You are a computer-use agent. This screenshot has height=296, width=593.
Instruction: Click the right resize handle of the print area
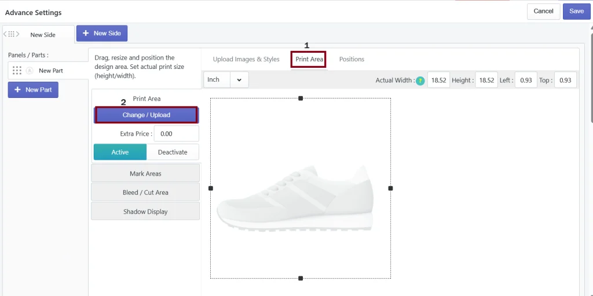(x=391, y=188)
